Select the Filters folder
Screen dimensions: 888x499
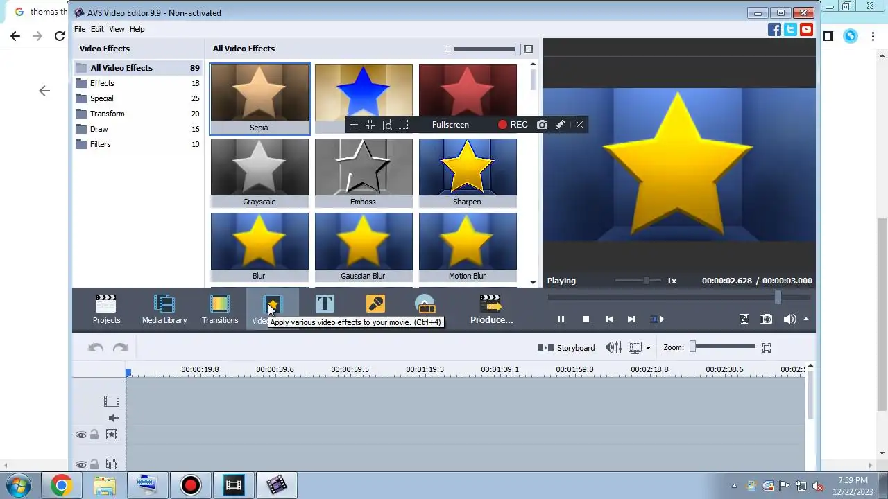[x=137, y=144]
